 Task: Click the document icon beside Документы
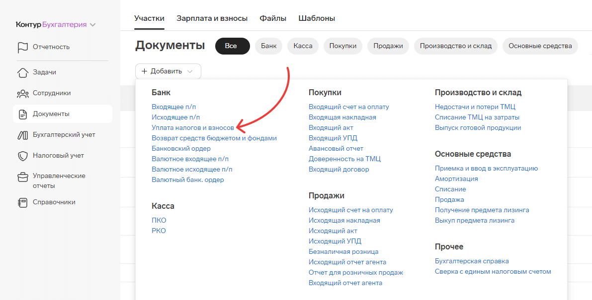[23, 114]
